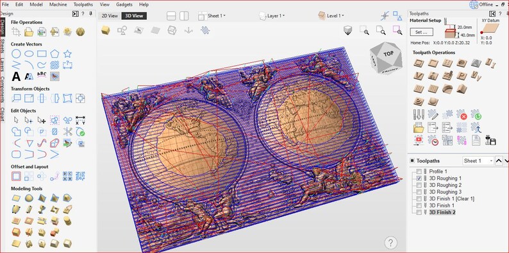Select the Draw Star tool
This screenshot has height=253, width=509.
pyautogui.click(x=67, y=54)
